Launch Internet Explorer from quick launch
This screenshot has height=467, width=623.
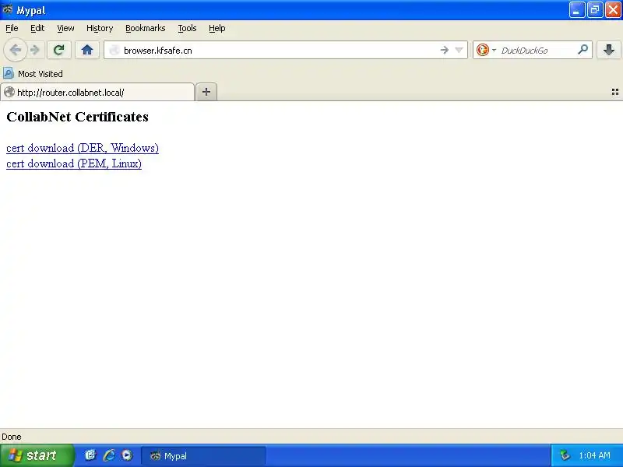pos(109,455)
